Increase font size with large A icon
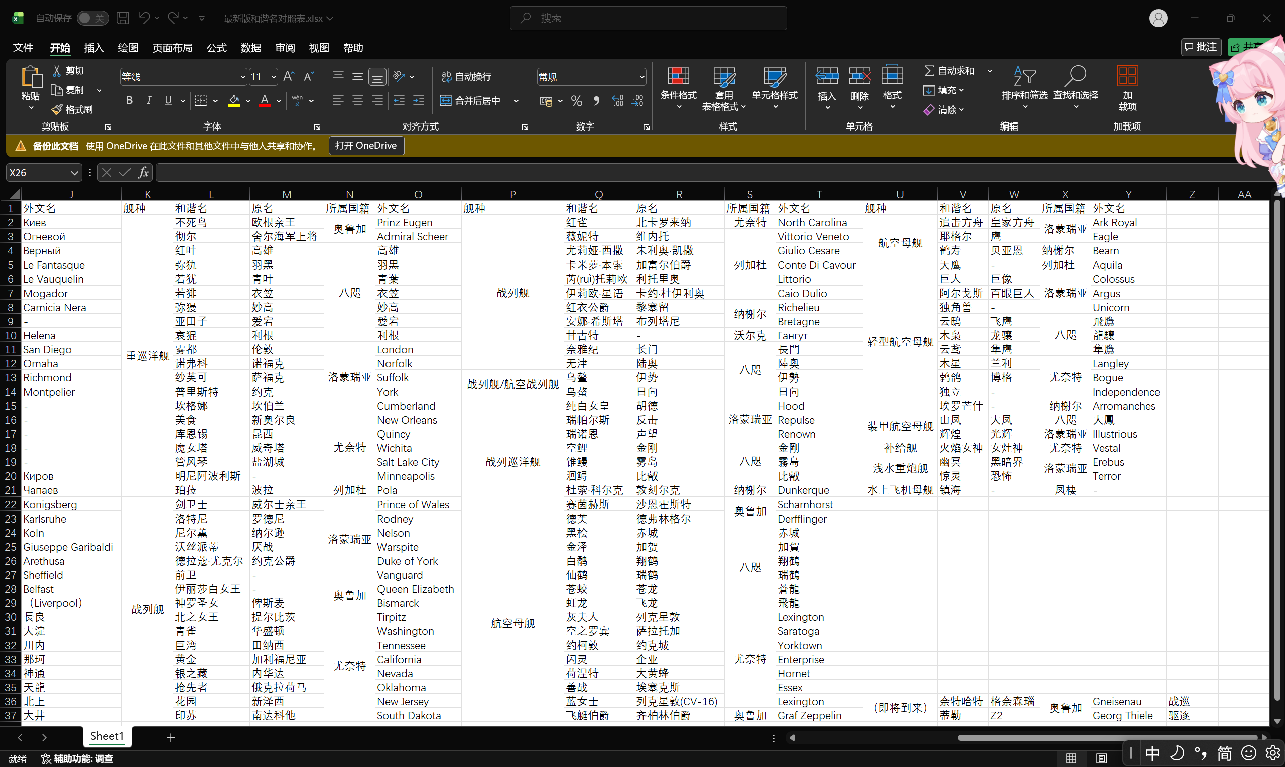The width and height of the screenshot is (1285, 767). tap(289, 77)
